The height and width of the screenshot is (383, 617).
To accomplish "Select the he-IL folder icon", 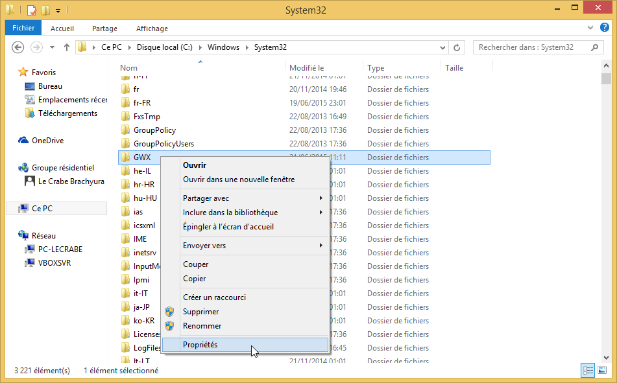I will click(125, 171).
